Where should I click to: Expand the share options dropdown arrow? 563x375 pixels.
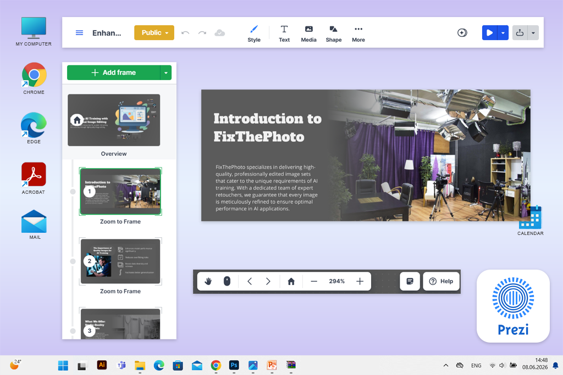coord(533,32)
